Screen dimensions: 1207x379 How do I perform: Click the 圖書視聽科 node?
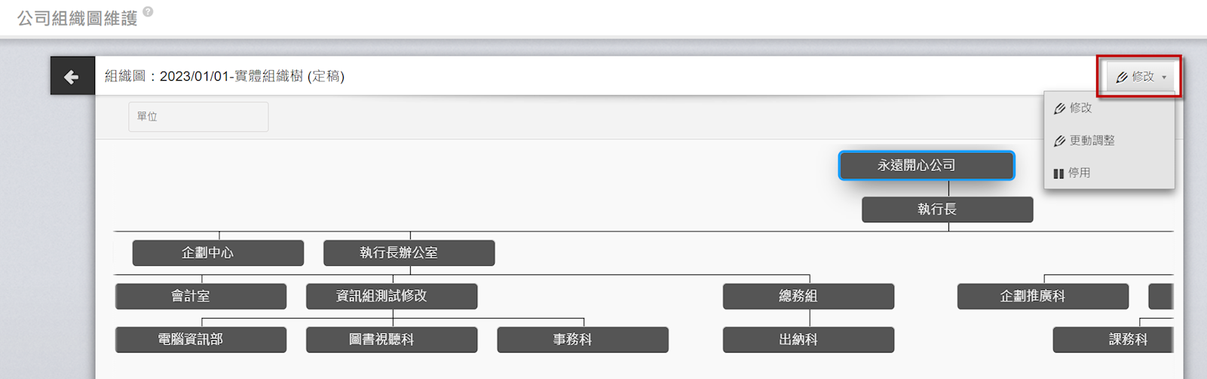(391, 340)
